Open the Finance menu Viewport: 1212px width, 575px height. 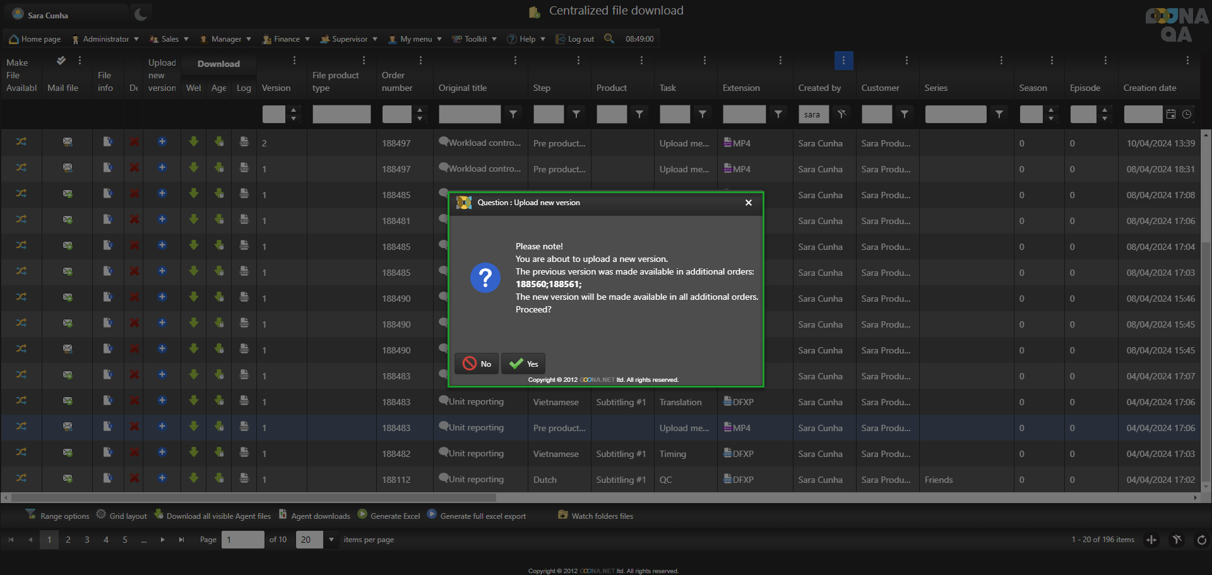click(286, 39)
